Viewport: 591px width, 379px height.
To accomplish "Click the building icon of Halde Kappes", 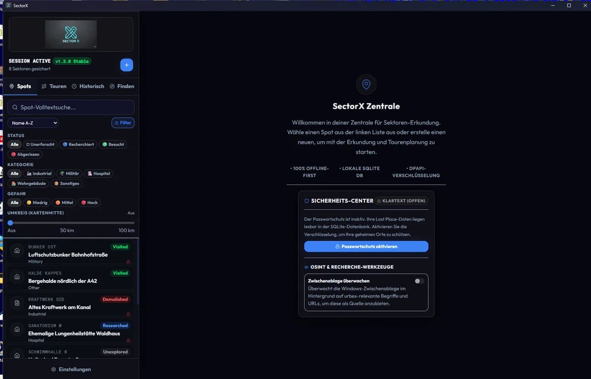I will pyautogui.click(x=17, y=277).
